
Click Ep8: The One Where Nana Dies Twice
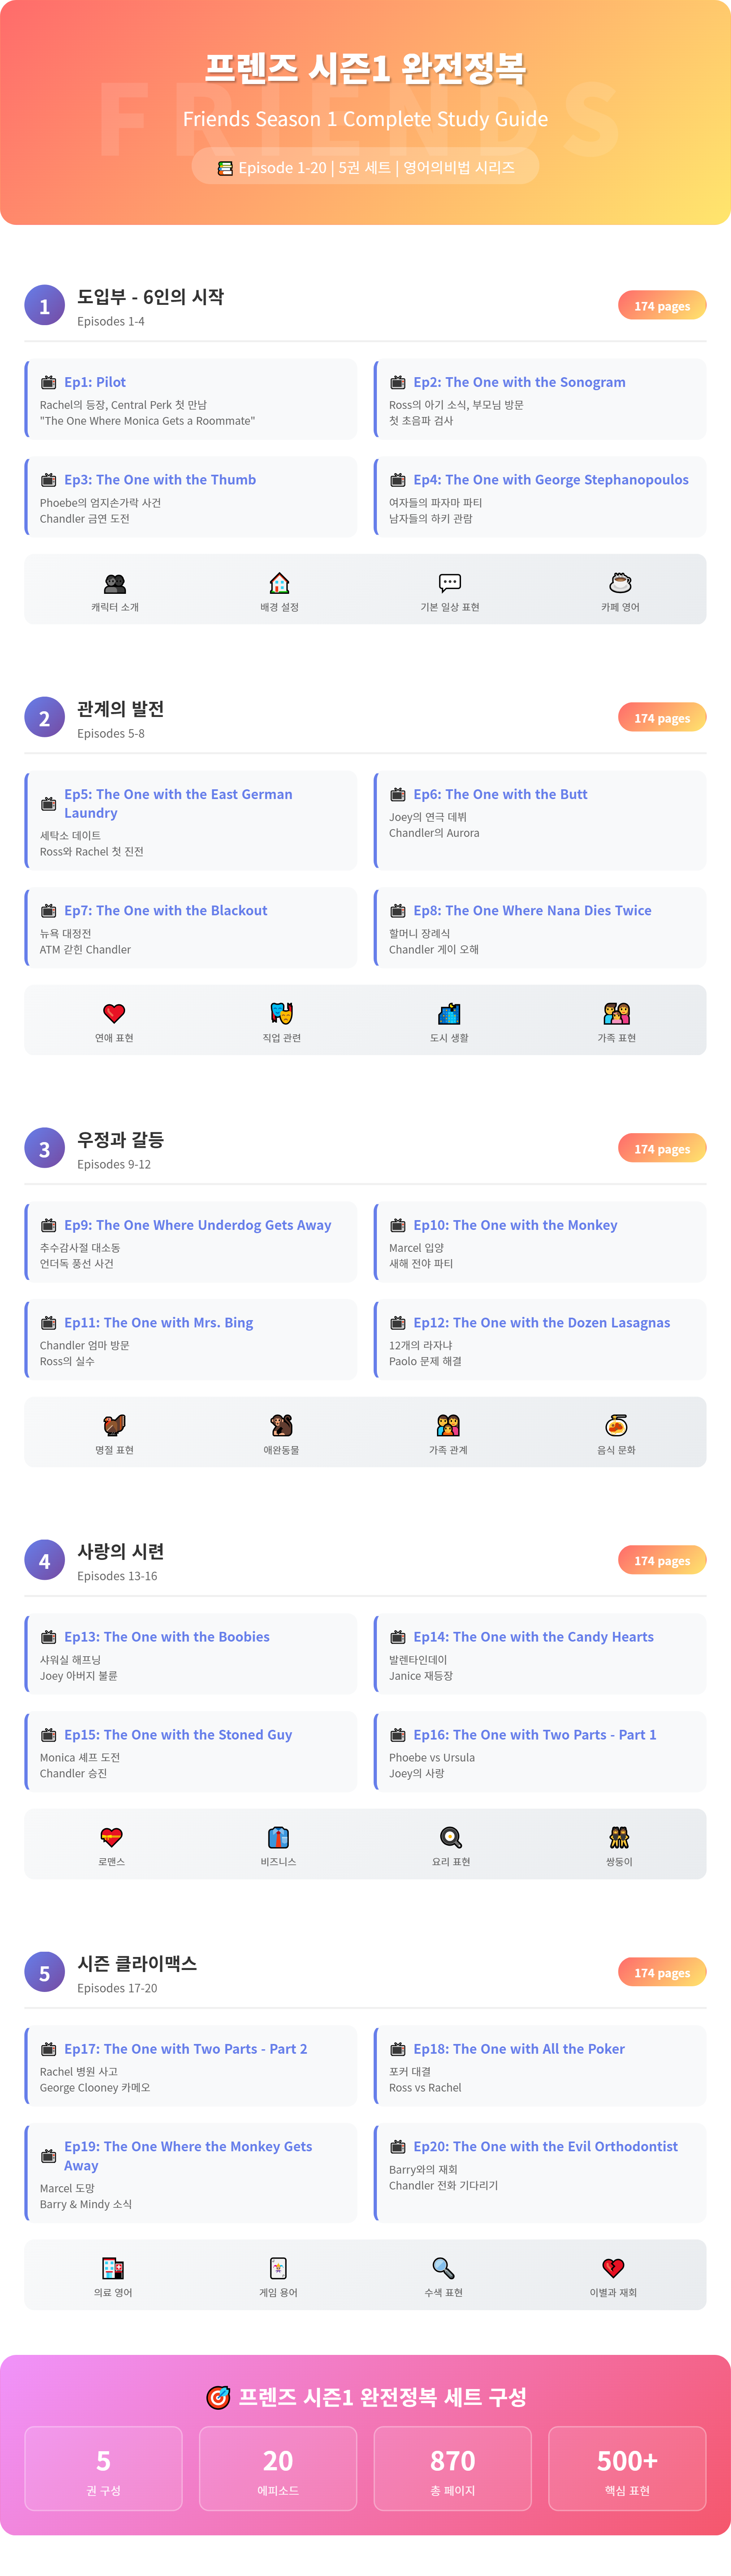click(x=532, y=910)
